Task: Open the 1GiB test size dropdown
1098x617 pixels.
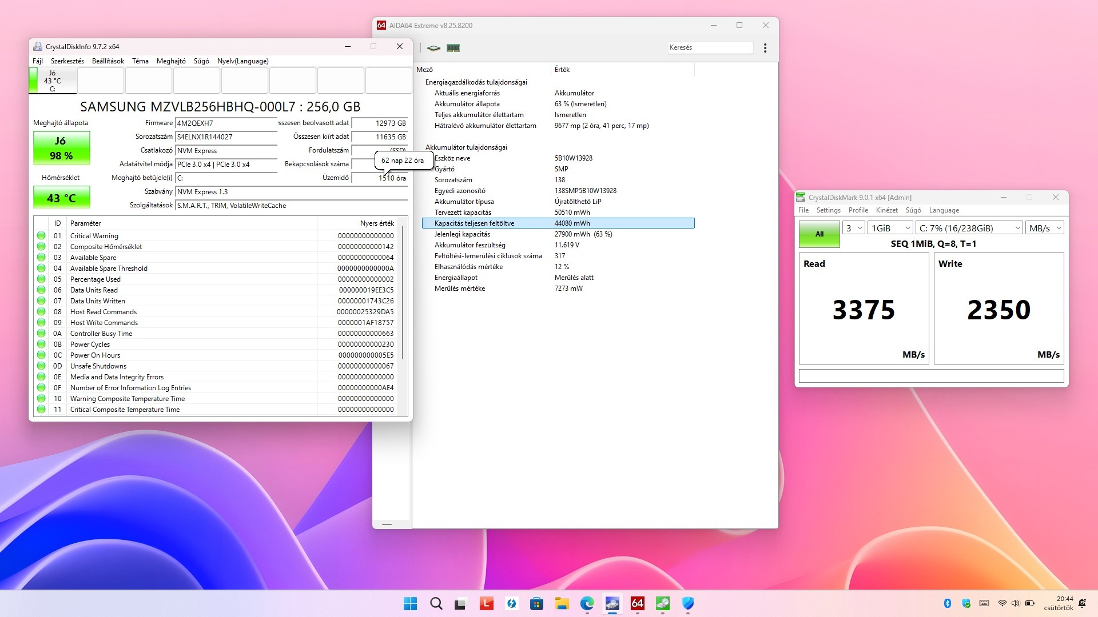Action: tap(890, 228)
